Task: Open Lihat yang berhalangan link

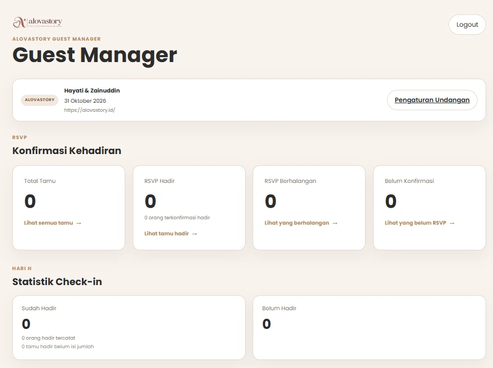Action: tap(301, 223)
